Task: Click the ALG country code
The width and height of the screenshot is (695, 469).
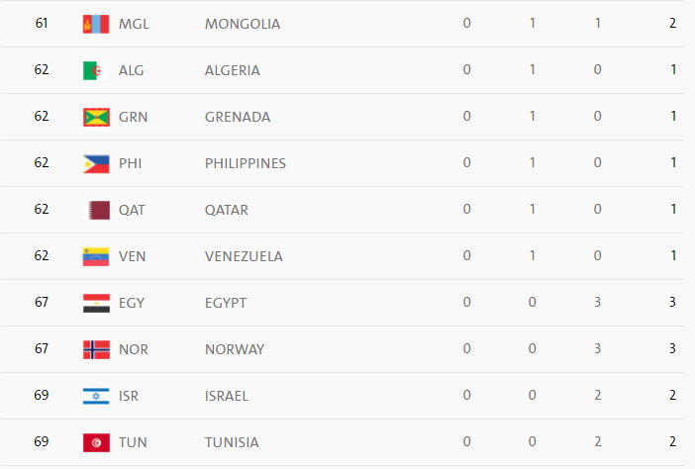Action: 132,70
